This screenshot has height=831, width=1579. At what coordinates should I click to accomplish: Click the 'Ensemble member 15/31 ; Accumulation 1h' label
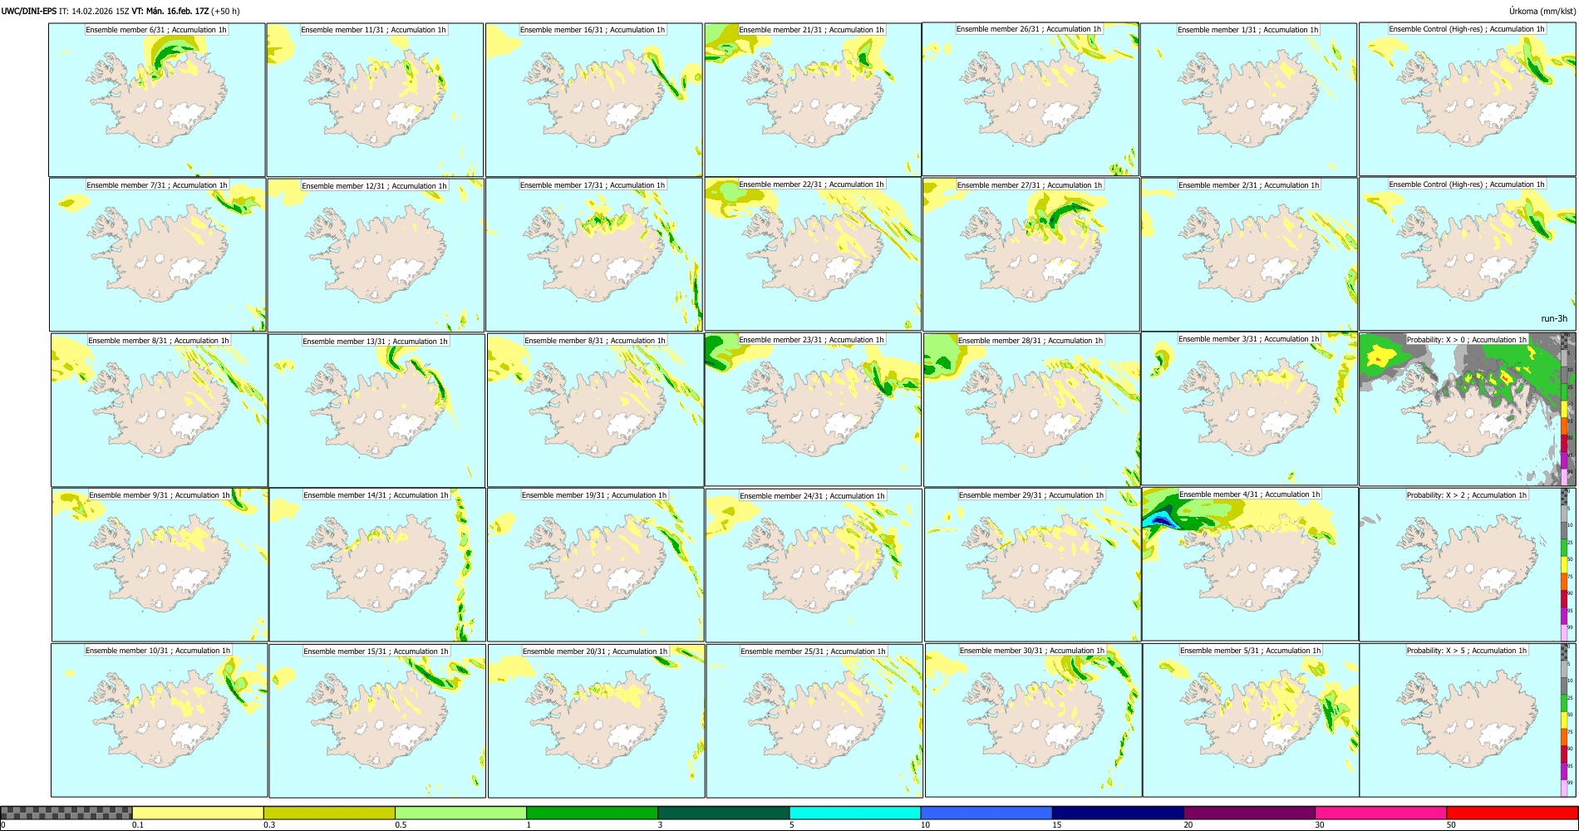(376, 652)
